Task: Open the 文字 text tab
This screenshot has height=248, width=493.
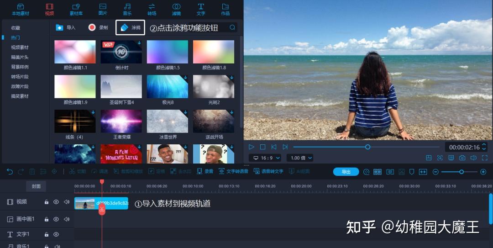Action: coord(200,10)
